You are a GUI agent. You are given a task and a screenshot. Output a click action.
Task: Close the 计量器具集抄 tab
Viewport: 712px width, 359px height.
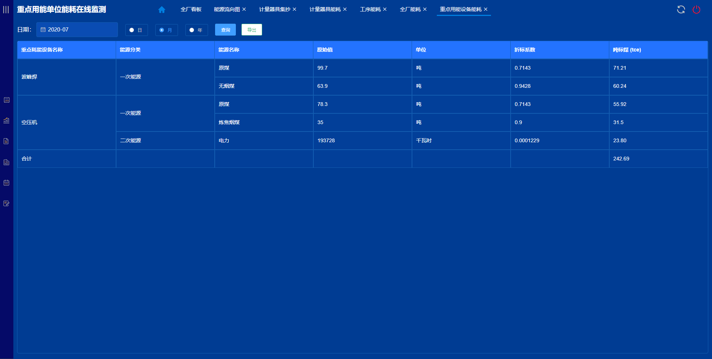(294, 9)
